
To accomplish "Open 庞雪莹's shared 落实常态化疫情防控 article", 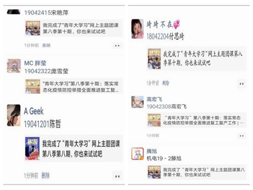I will [x=73, y=86].
